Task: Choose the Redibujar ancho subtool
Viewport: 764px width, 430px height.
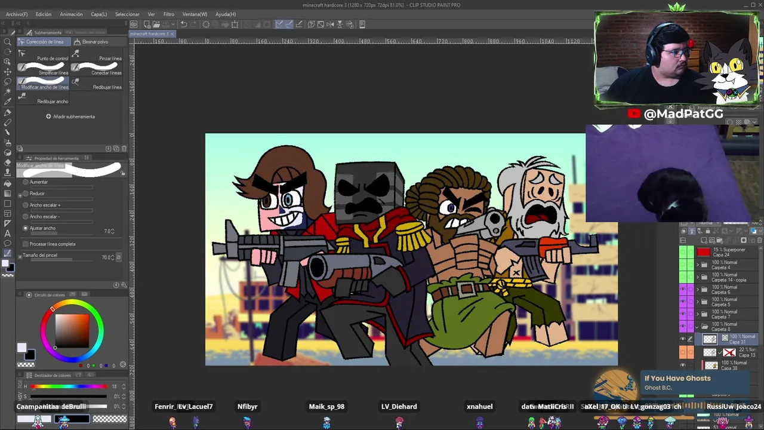Action: click(x=43, y=98)
